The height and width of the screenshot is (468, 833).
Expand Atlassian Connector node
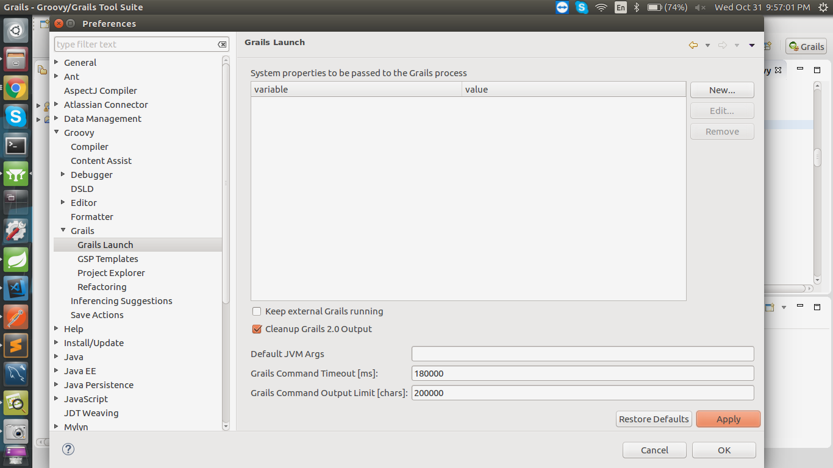[57, 104]
